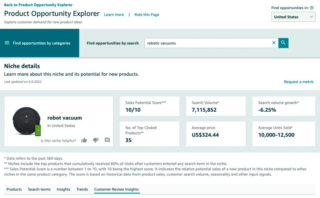Click the help icon beside Find opportunities in
This screenshot has height=198, width=320.
point(312,8)
